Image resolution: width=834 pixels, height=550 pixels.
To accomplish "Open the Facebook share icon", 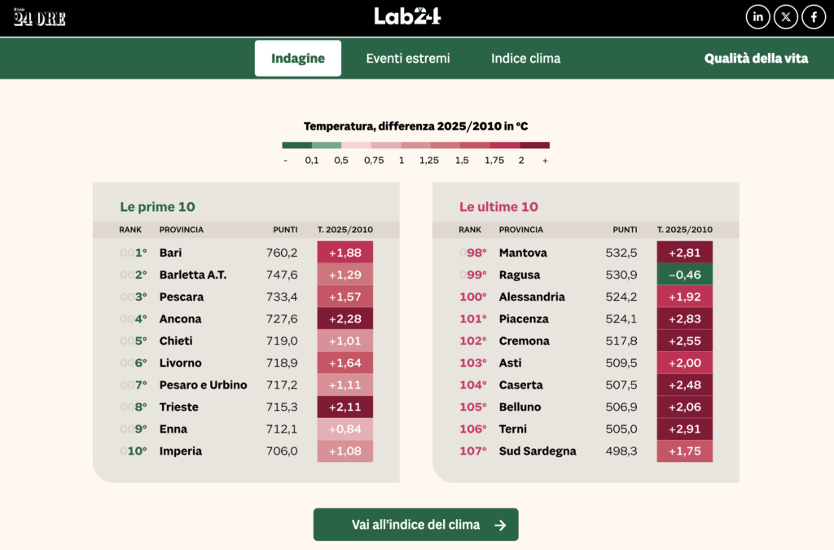I will [x=814, y=16].
